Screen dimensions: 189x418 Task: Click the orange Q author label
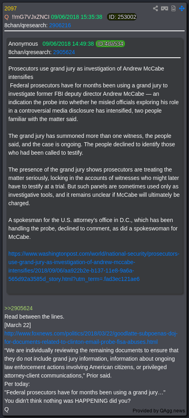[x=7, y=17]
